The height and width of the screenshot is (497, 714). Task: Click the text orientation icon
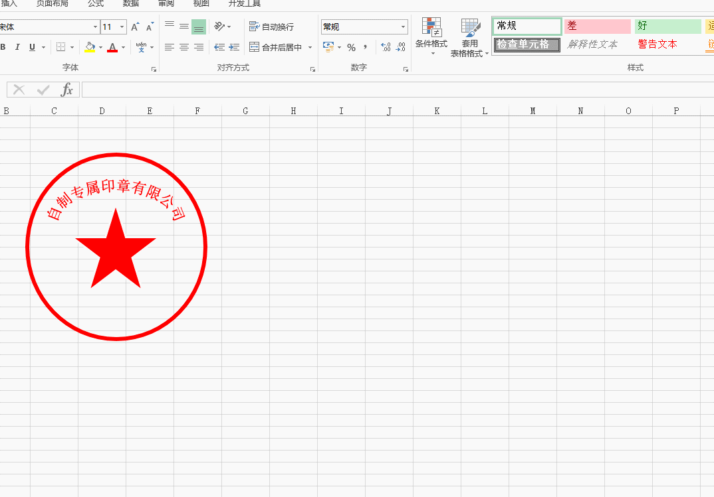219,27
